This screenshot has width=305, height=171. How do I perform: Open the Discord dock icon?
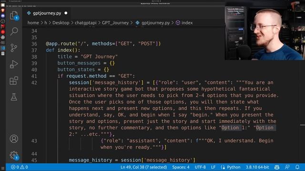point(3,16)
